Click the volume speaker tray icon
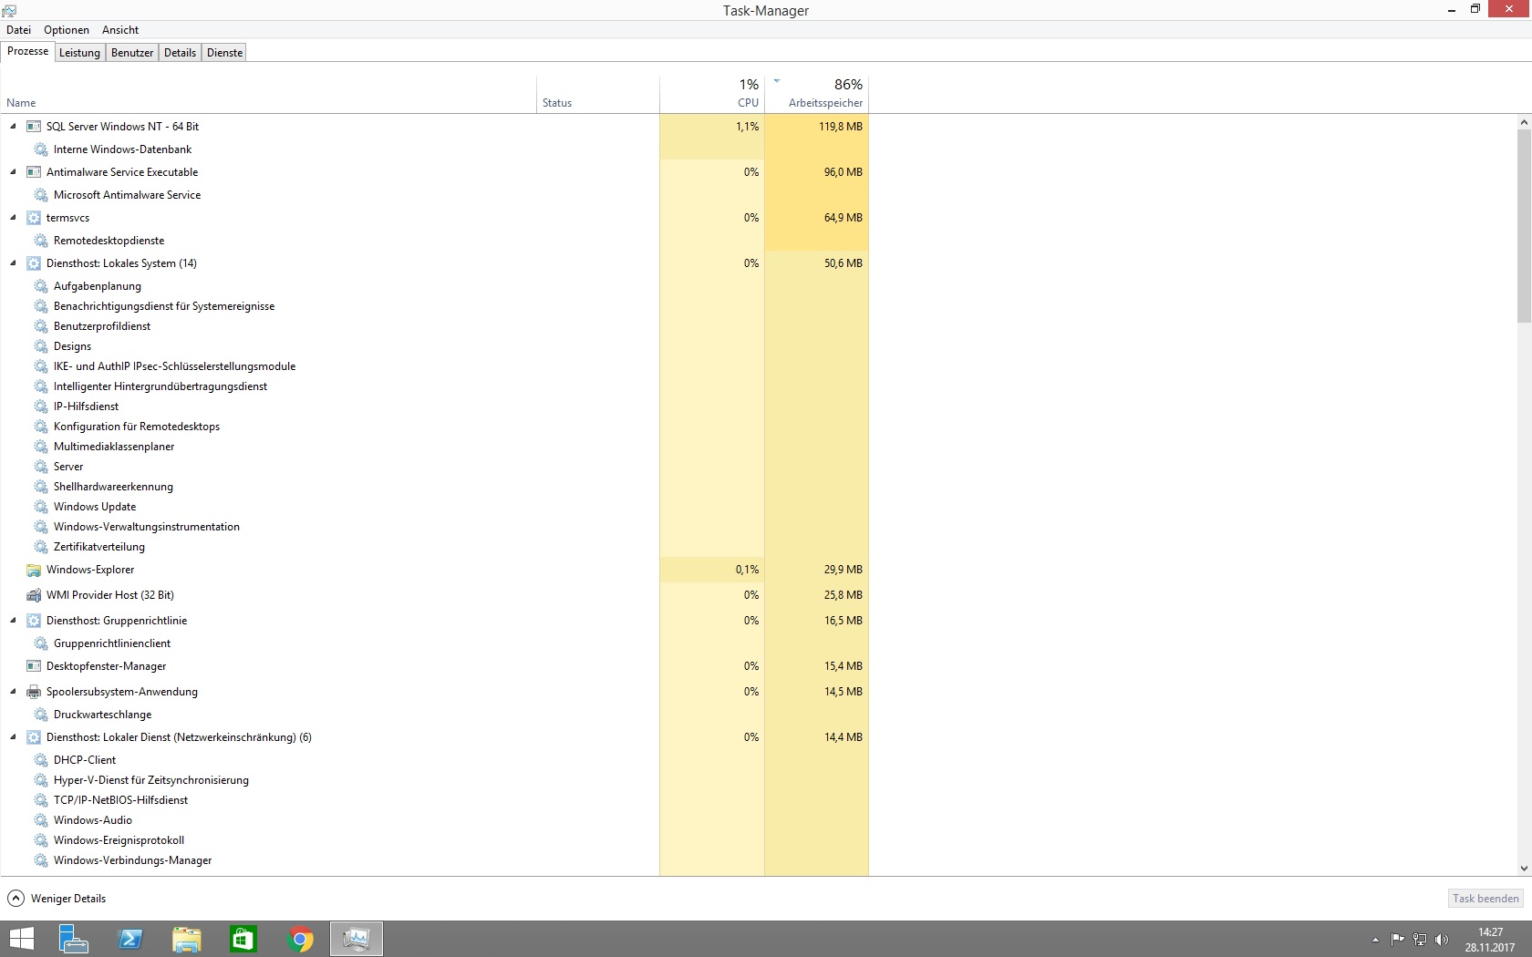This screenshot has height=957, width=1532. [x=1442, y=940]
